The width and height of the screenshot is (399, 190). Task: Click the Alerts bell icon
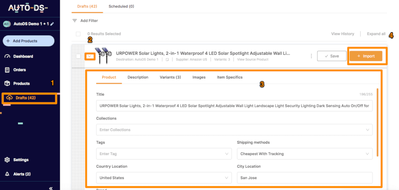pos(7,174)
